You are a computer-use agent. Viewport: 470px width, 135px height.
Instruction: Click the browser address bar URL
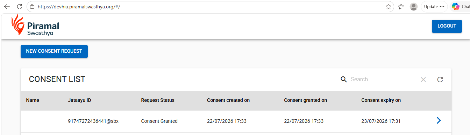(79, 7)
